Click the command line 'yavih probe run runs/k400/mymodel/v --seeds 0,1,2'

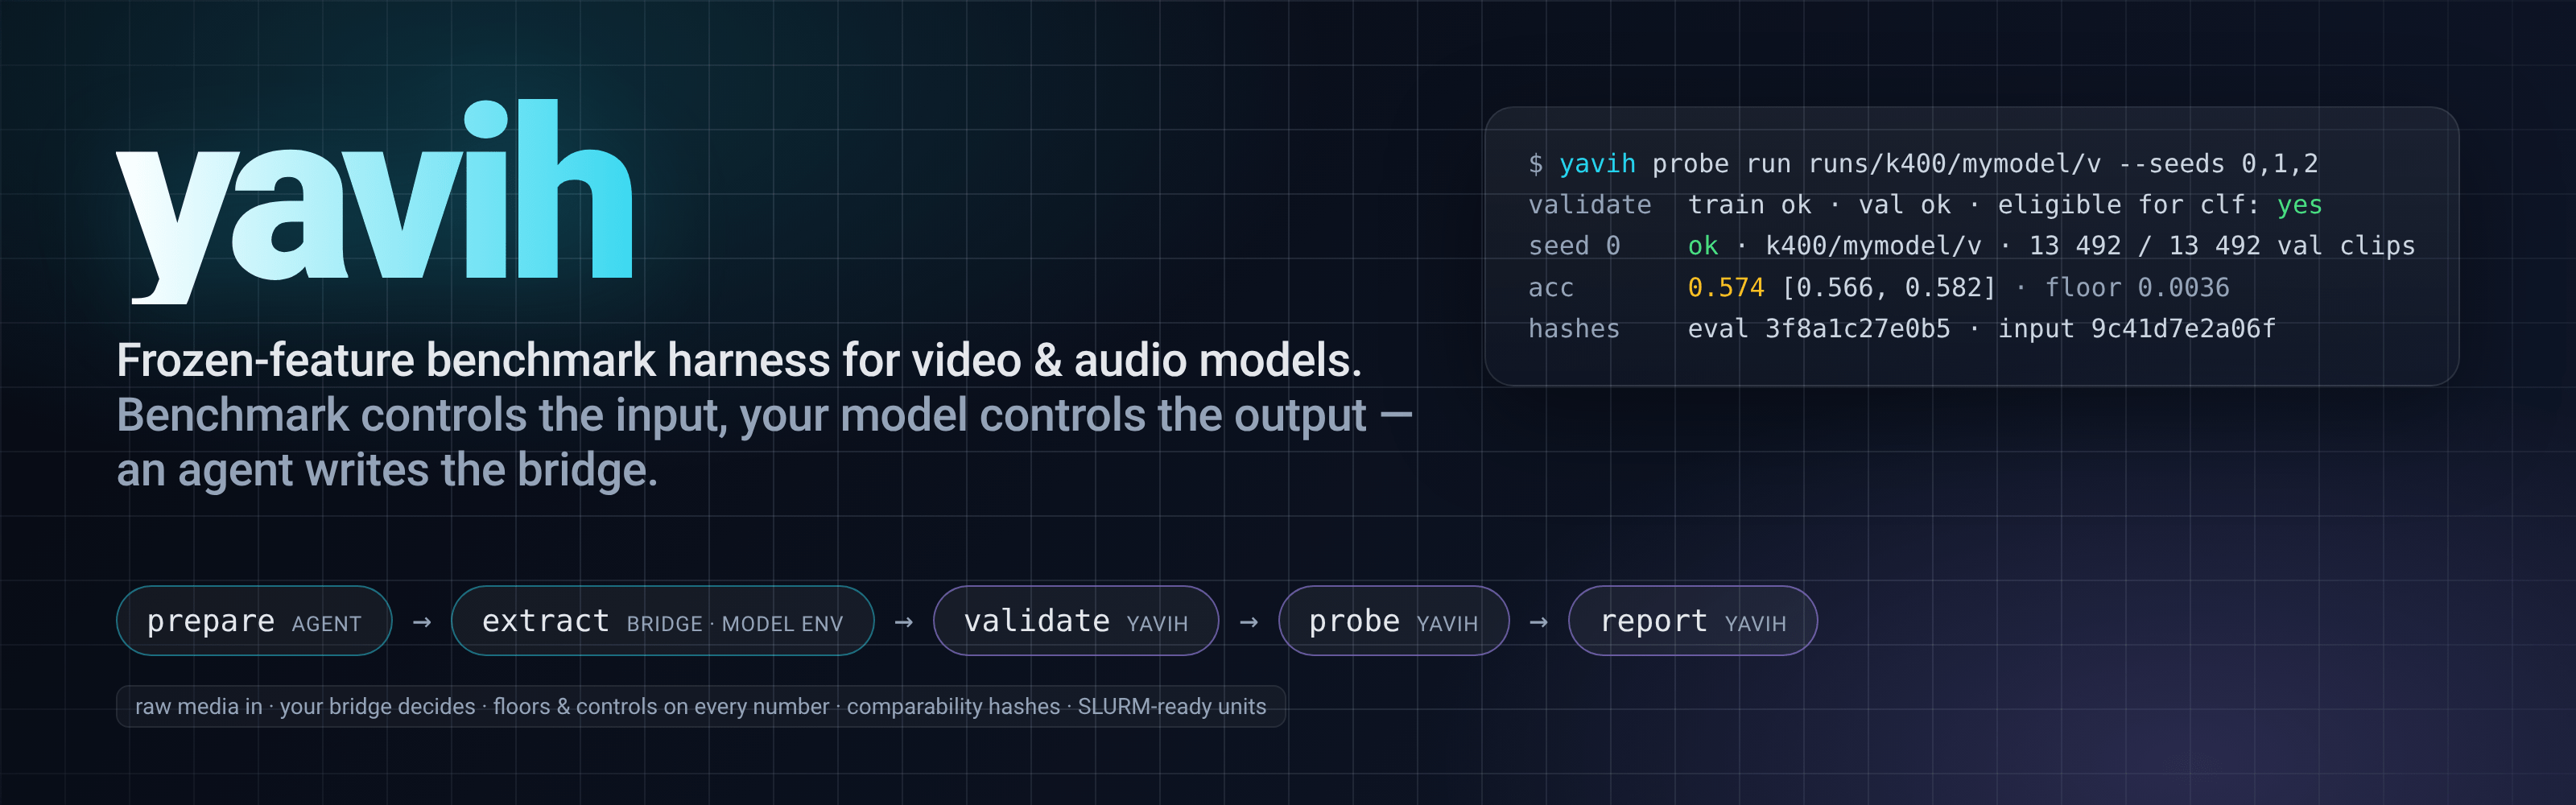[1938, 164]
